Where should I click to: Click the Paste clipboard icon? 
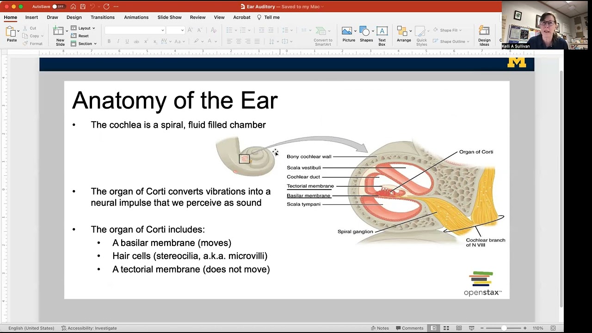coord(11,31)
